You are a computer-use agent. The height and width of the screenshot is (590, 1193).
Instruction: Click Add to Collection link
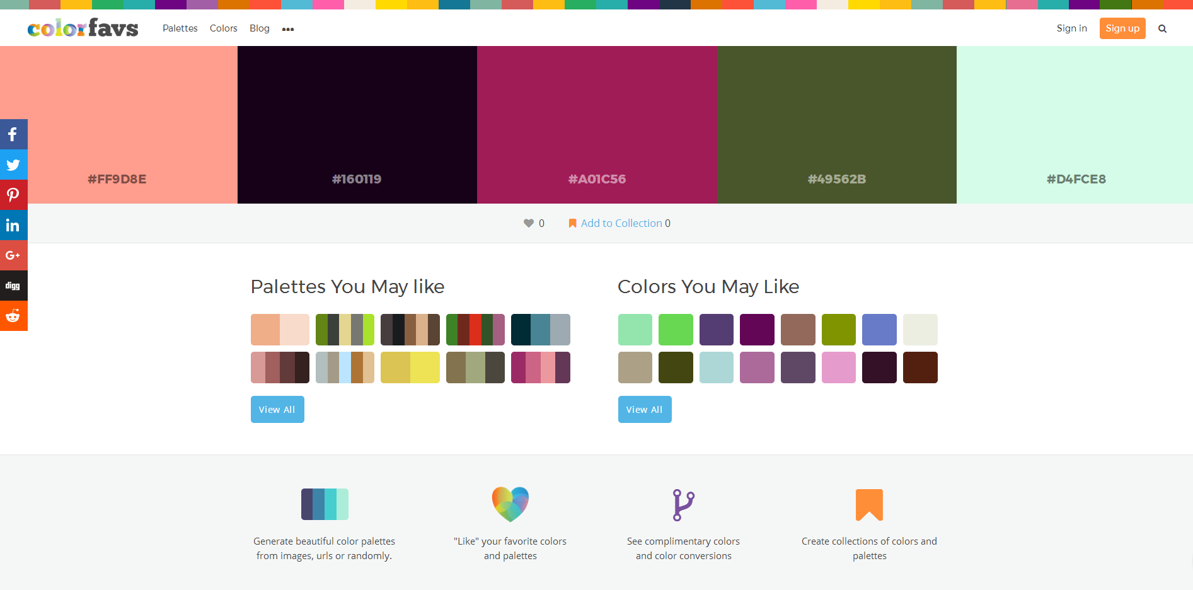pos(621,223)
